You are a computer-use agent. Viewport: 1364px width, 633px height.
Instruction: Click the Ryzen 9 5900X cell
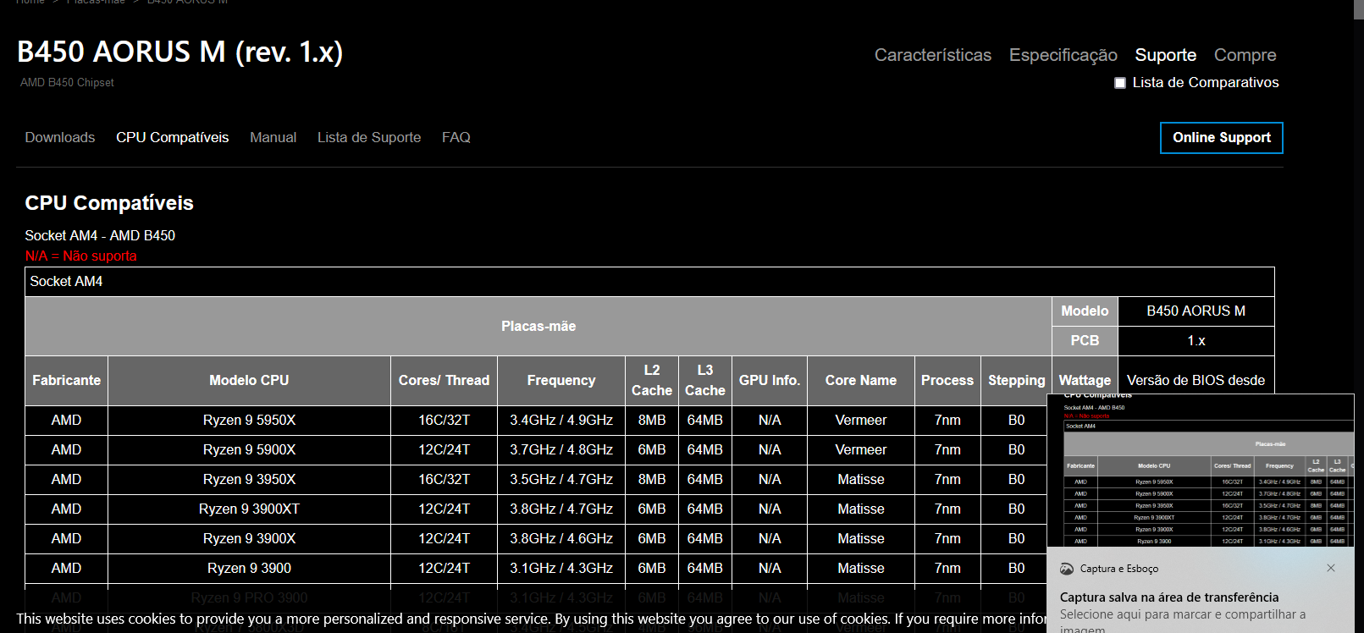[x=249, y=450]
